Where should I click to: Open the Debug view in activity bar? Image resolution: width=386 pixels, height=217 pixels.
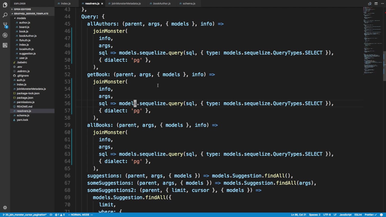5,35
